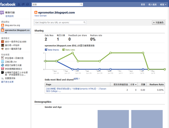Click the help link under Insights title
Screen dimensions: 169x128
pos(10,16)
